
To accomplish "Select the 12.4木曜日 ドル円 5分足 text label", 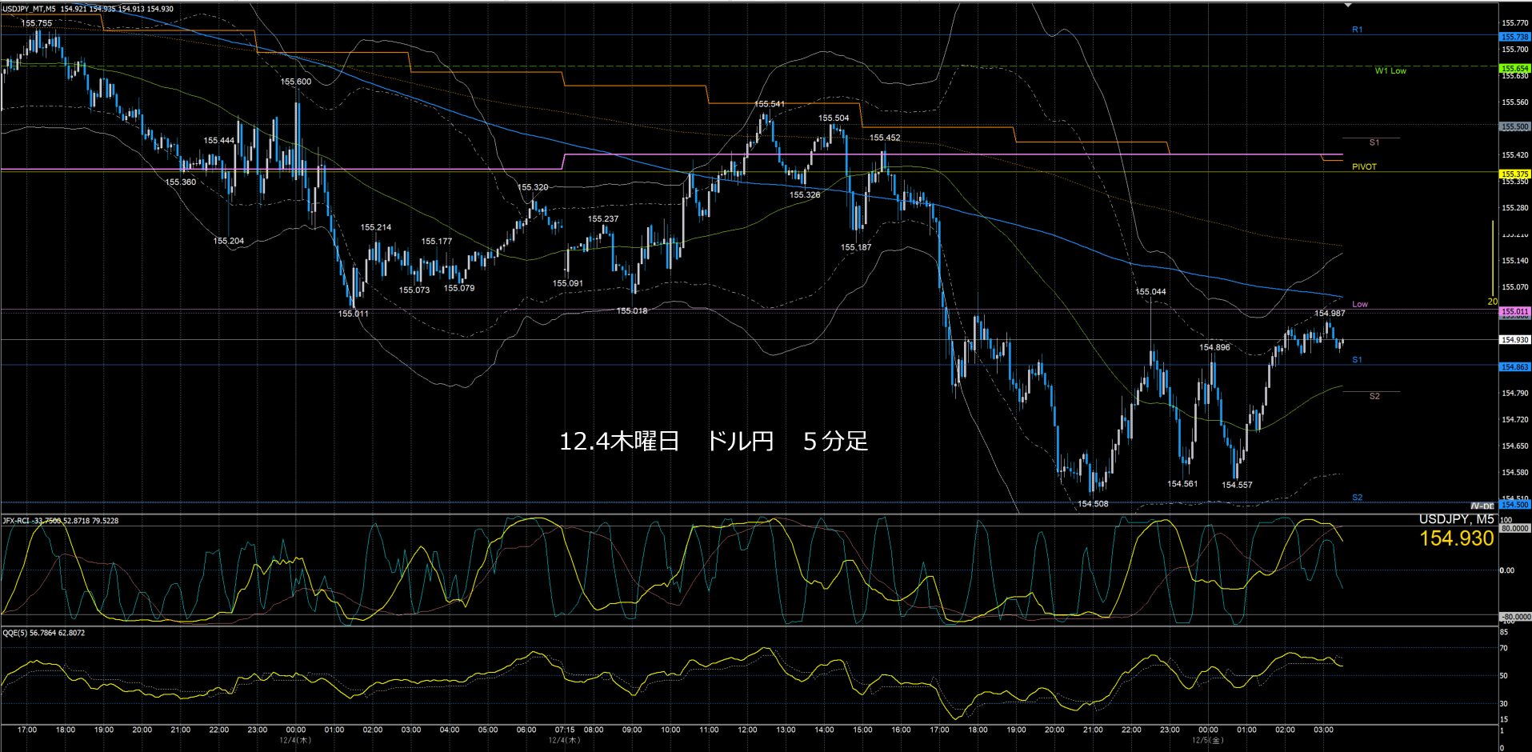I will (713, 441).
